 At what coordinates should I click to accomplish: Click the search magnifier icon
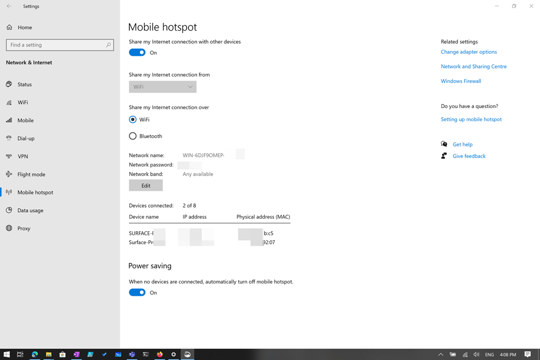(x=109, y=45)
